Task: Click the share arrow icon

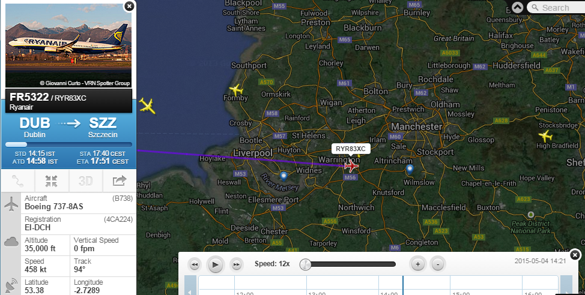Action: [120, 181]
